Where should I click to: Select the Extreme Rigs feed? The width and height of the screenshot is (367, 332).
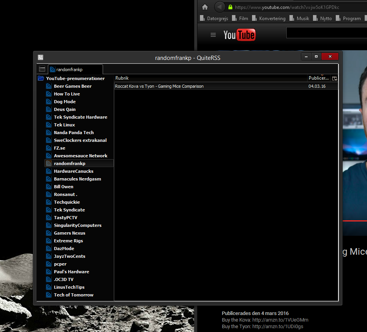pyautogui.click(x=68, y=241)
